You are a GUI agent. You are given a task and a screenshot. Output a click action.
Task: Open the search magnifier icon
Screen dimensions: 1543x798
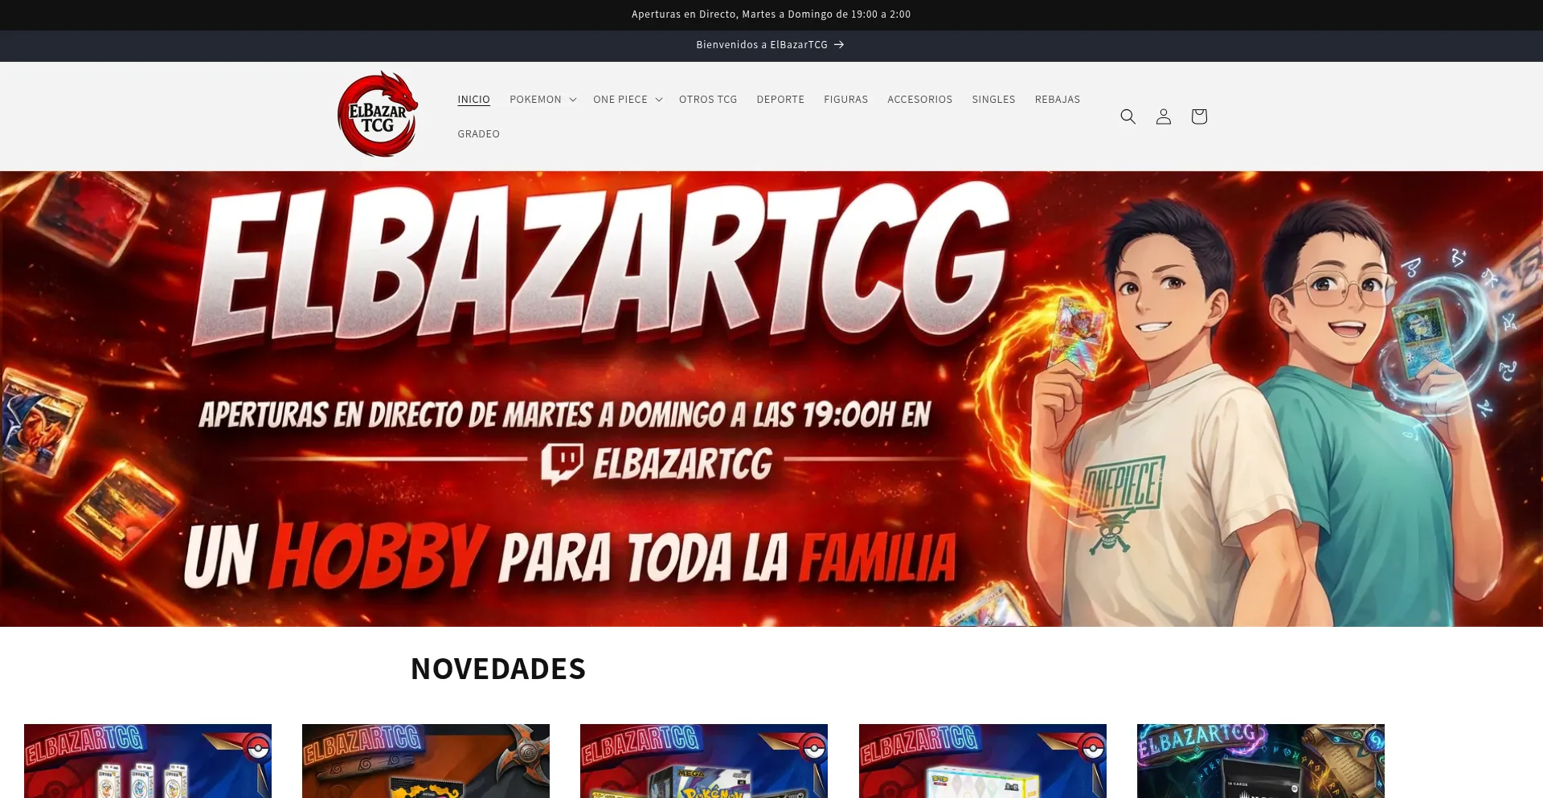click(1128, 117)
